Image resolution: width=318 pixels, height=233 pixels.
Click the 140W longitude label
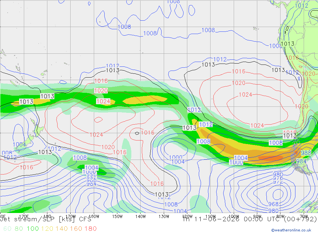click(x=141, y=216)
